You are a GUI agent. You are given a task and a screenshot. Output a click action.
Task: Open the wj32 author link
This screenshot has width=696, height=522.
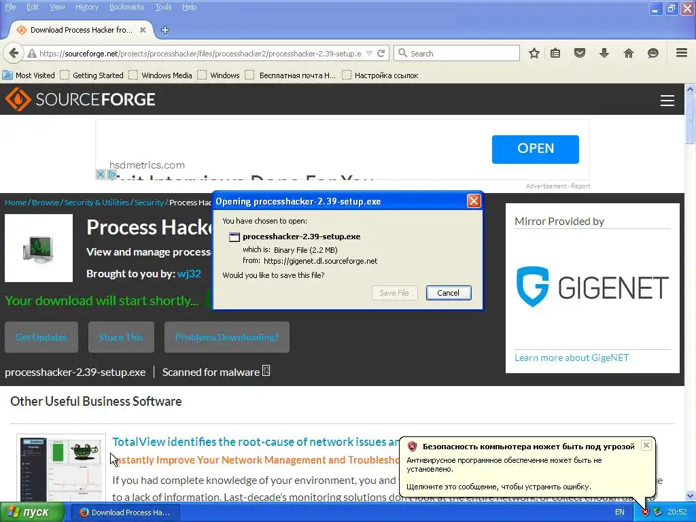[x=189, y=274]
